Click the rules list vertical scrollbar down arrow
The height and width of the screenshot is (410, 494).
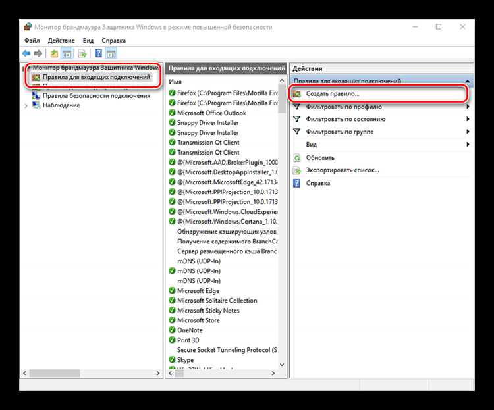tap(283, 365)
